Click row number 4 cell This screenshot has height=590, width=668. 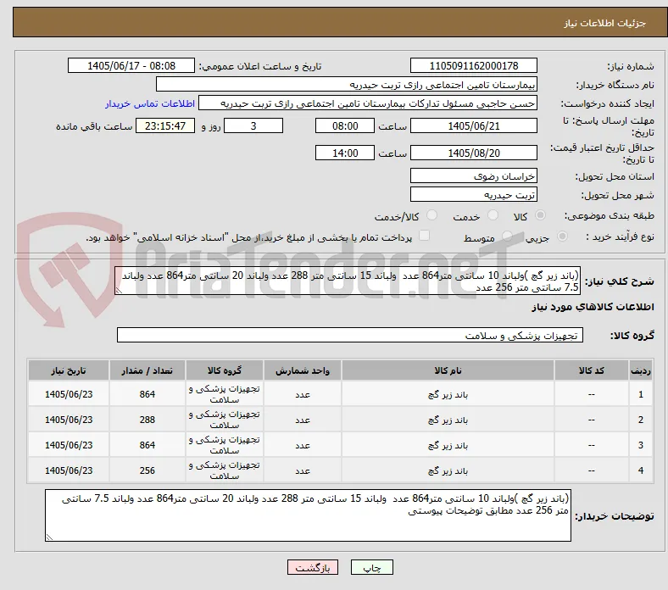(x=641, y=470)
